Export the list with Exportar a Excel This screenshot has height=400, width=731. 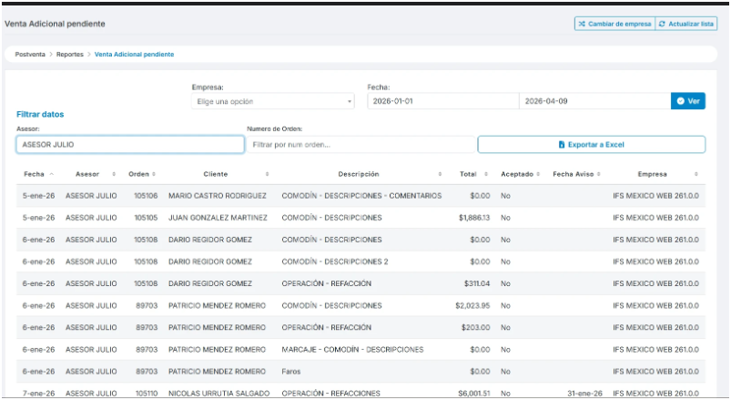coord(591,145)
